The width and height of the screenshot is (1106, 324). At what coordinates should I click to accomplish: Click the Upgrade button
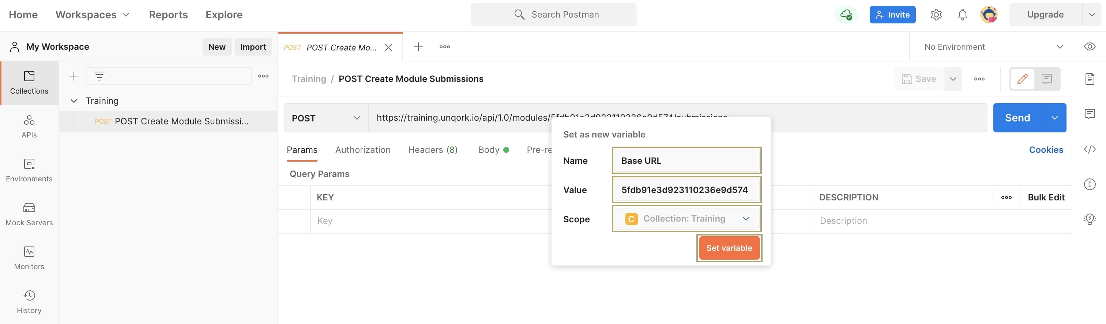[x=1045, y=15]
